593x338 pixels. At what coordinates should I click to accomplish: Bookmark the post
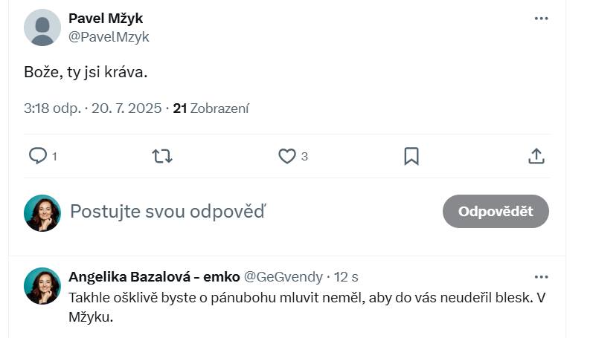411,156
